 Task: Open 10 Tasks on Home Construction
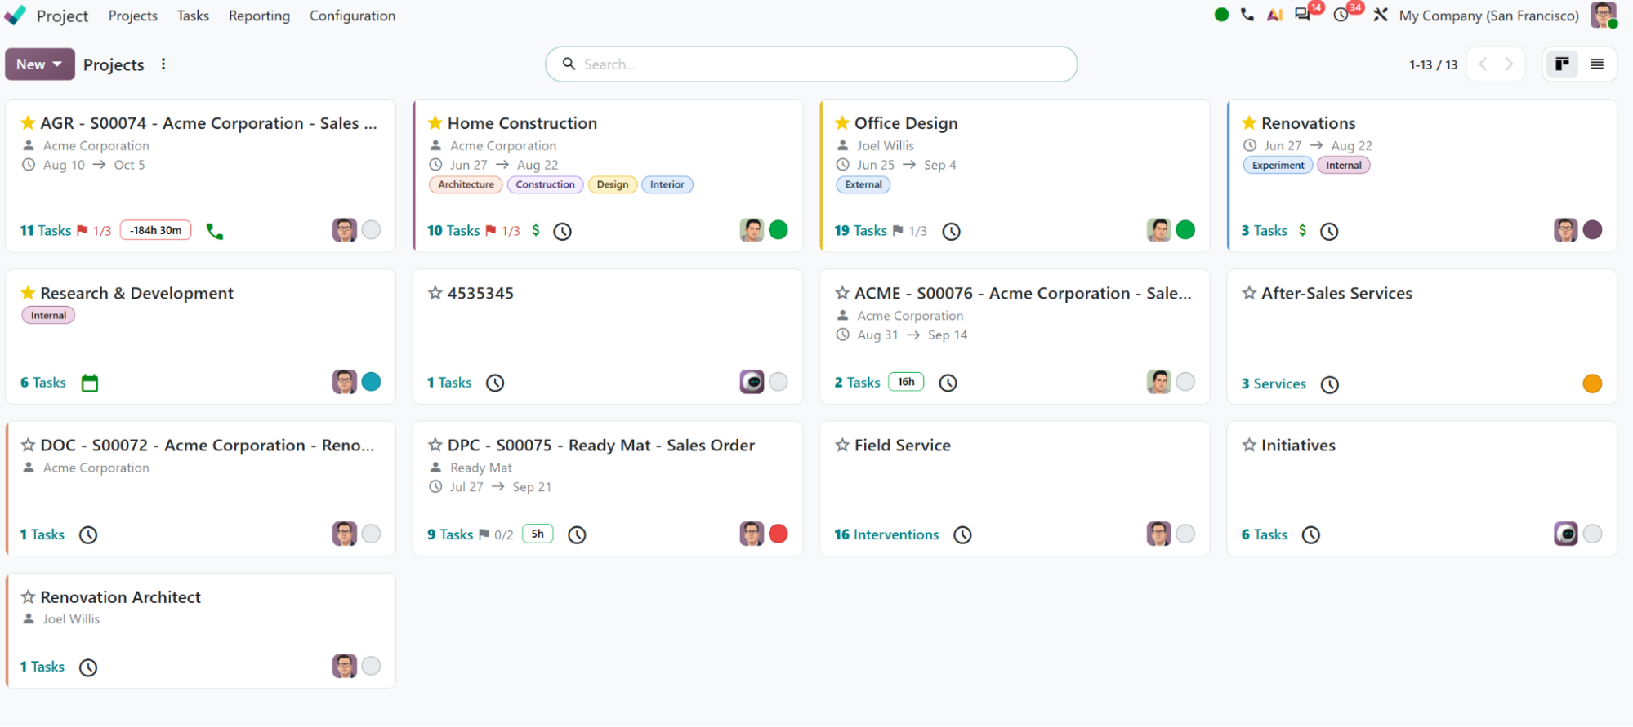[x=453, y=231]
